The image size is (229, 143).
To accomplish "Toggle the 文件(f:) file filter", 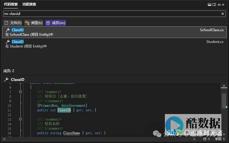I will [13, 23].
